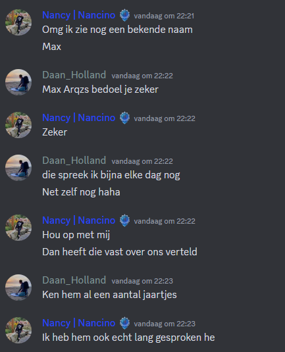
Task: Click Nancy's avatar at 22:21 message
Action: 18,22
